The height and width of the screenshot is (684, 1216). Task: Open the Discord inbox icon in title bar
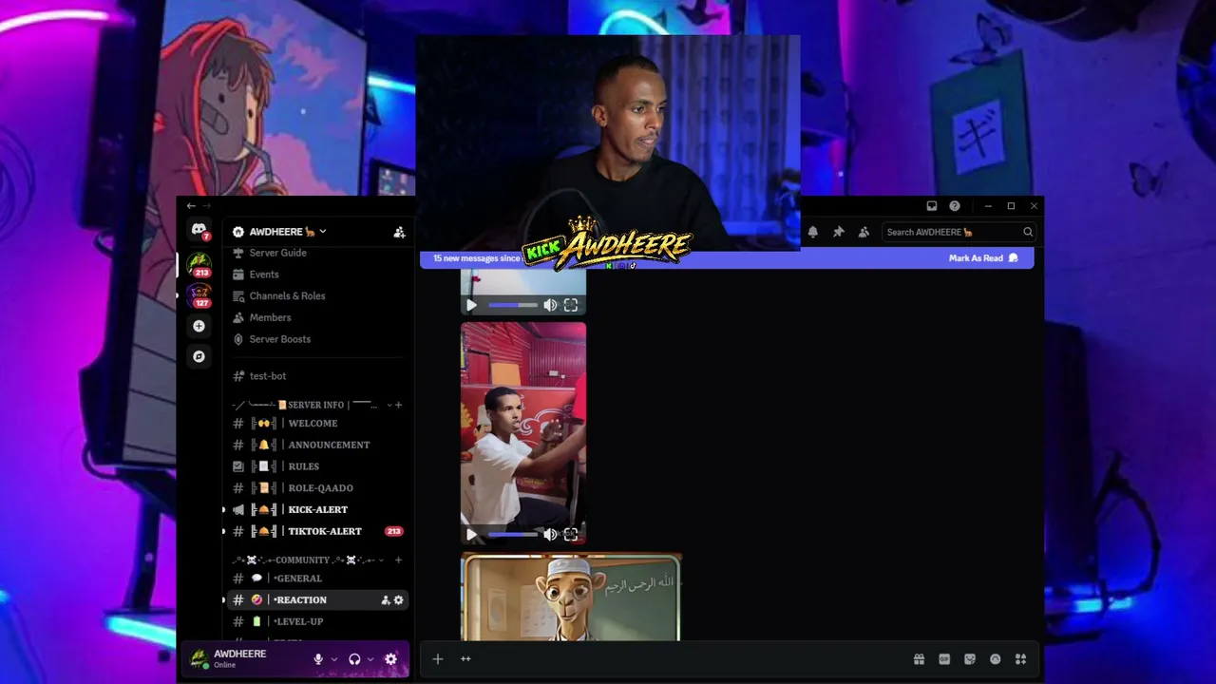pos(932,206)
